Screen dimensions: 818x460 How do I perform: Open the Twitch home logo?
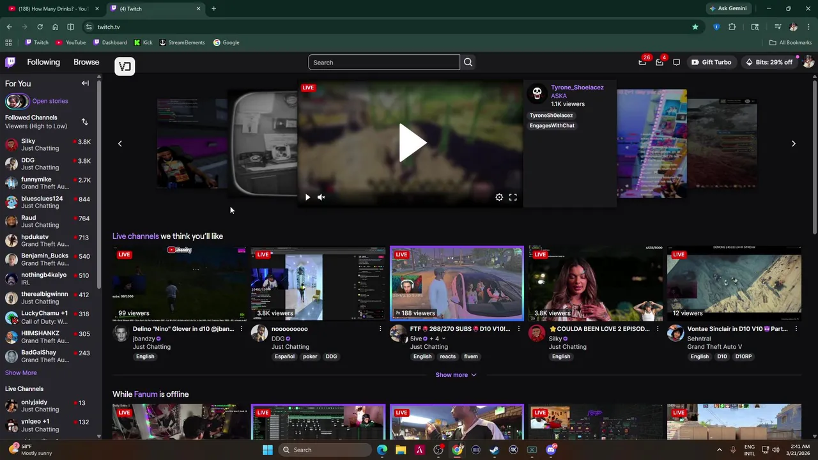pos(10,62)
